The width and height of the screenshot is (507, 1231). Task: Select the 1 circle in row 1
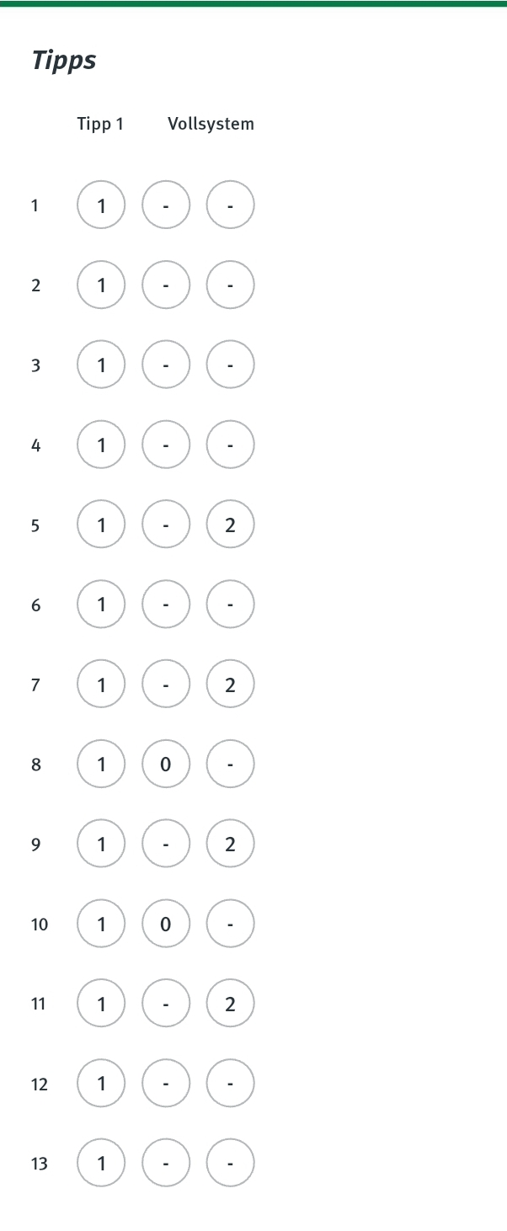(101, 205)
